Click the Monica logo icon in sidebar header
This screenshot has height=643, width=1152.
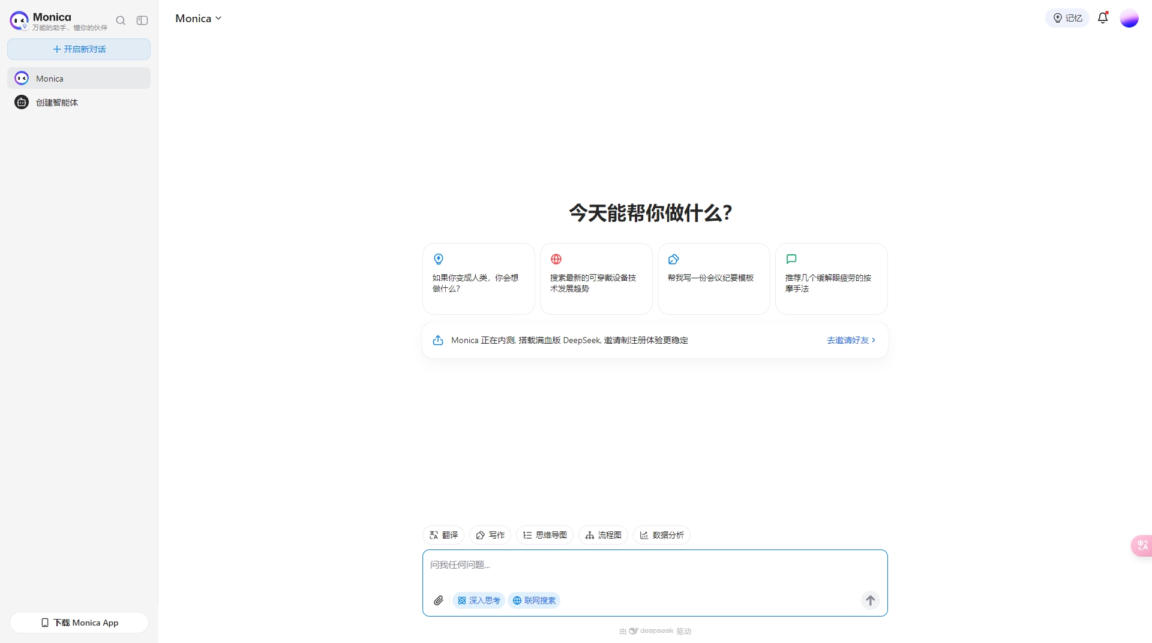pos(19,20)
